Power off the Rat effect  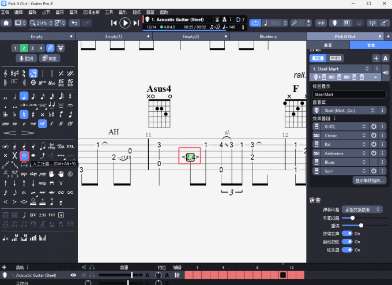coord(373,144)
